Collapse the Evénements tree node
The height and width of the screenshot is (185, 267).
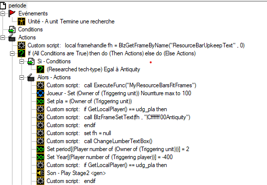coord(2,13)
